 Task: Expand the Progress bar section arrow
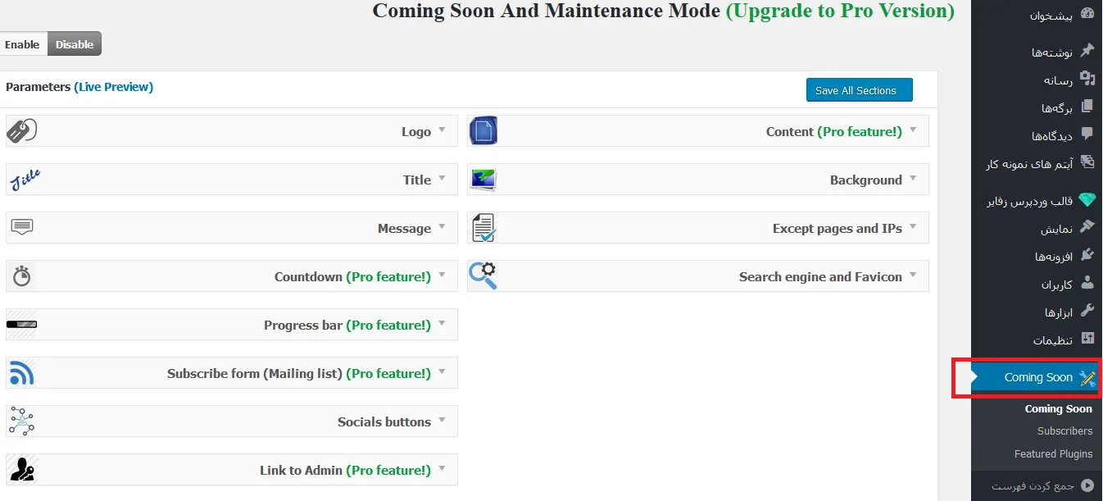click(x=442, y=323)
